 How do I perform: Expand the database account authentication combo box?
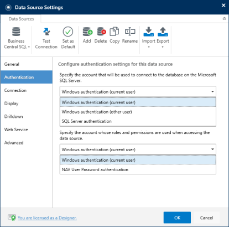[138, 91]
